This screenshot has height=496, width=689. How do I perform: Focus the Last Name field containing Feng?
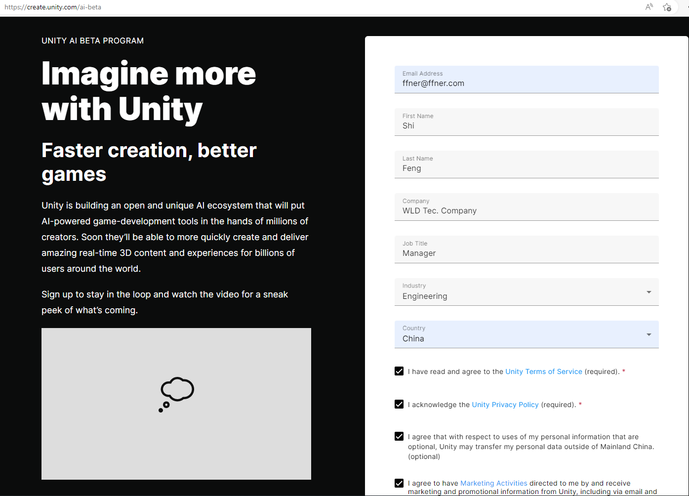click(x=526, y=168)
